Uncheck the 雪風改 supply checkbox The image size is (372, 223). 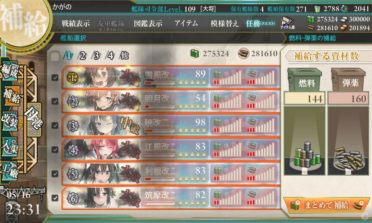pyautogui.click(x=55, y=78)
